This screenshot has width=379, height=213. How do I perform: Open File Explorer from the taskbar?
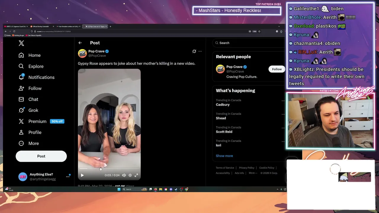(x=160, y=189)
